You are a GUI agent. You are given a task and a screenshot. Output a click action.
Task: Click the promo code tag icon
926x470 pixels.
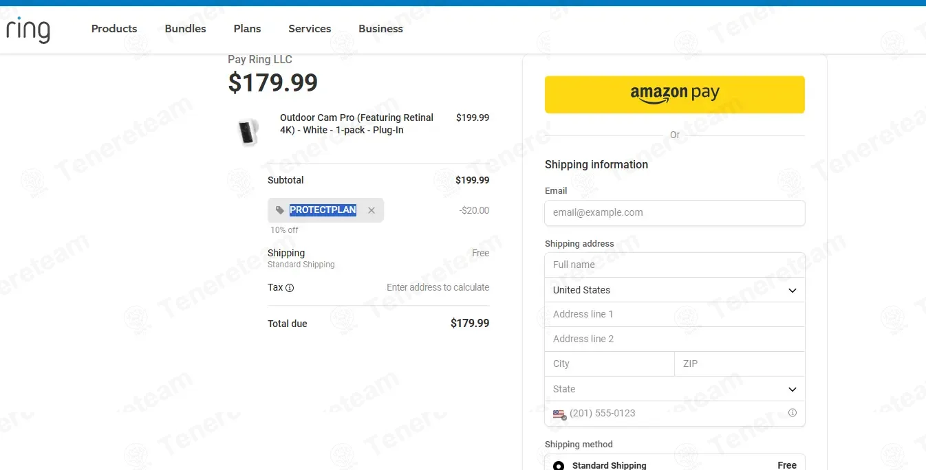[x=280, y=210]
